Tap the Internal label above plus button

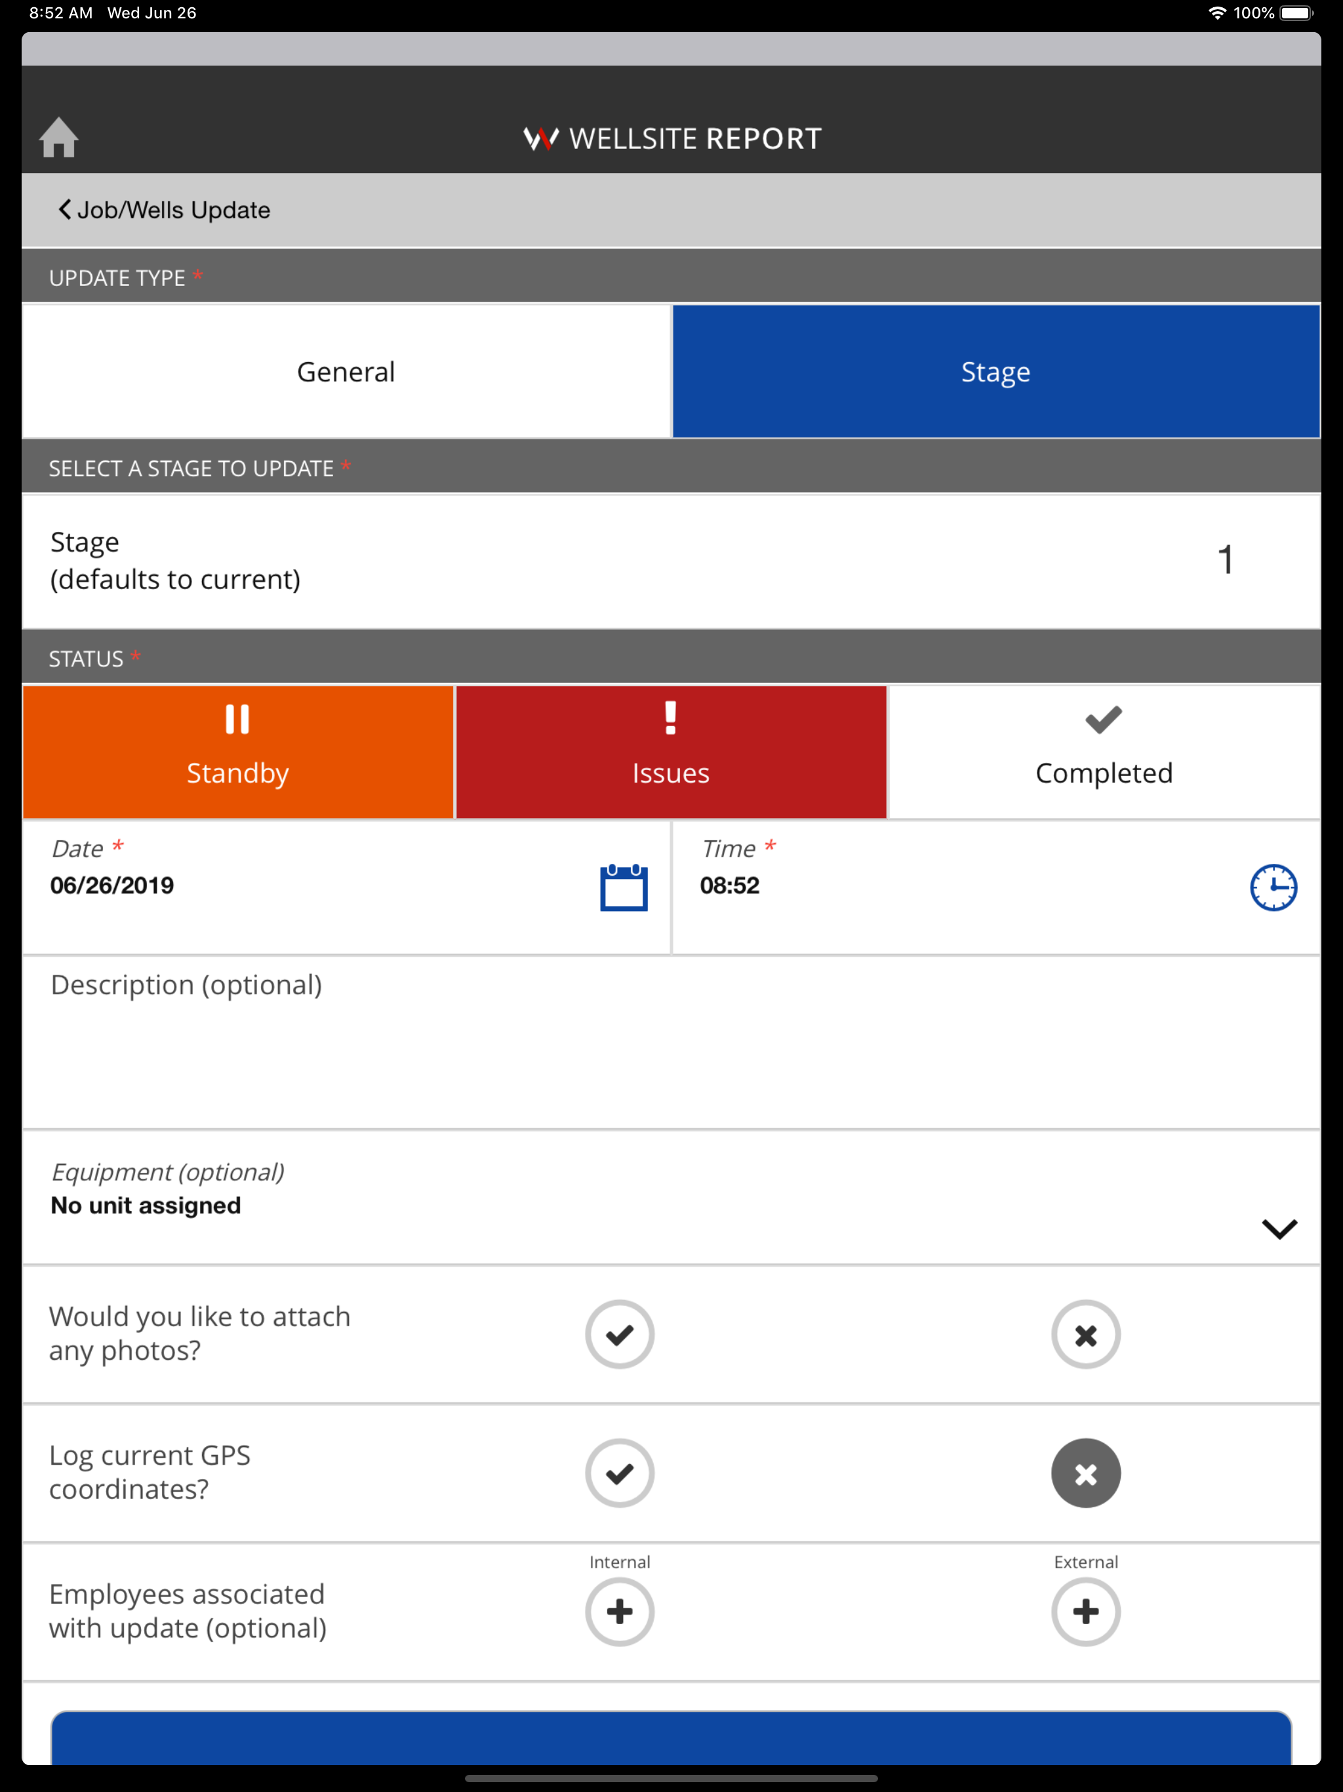620,1562
